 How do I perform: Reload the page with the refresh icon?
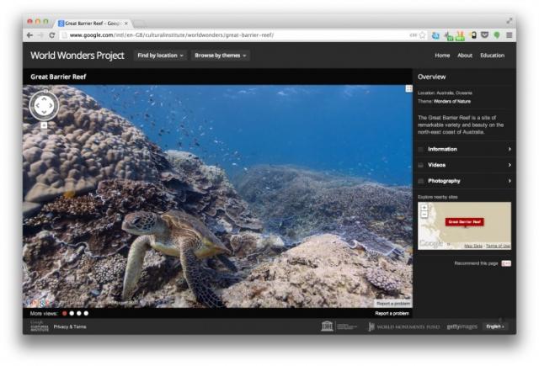[x=52, y=35]
